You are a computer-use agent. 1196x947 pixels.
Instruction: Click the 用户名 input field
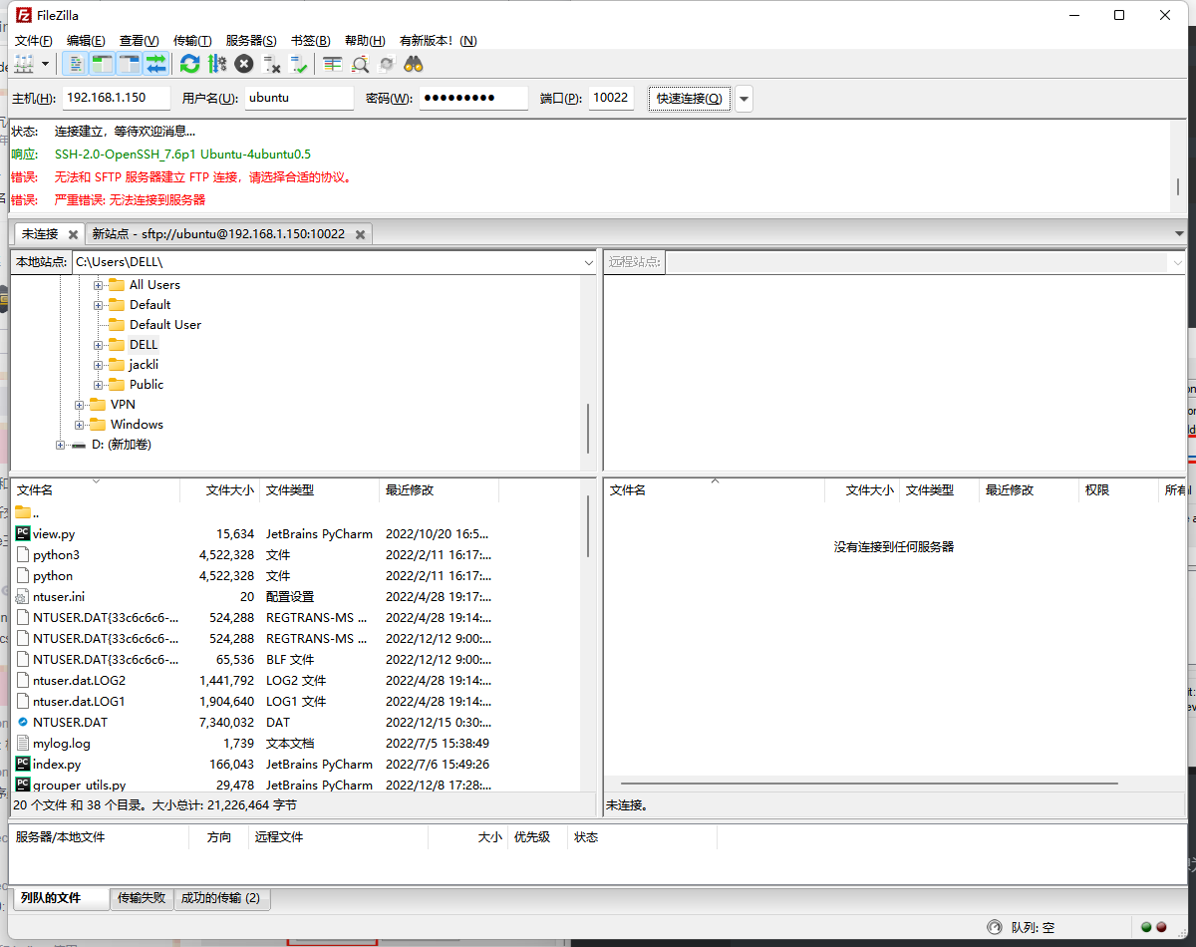click(299, 98)
